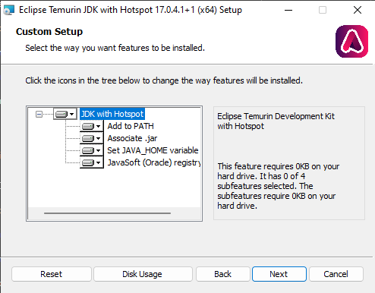Viewport: 375px width, 293px height.
Task: Minimize the Setup window
Action: tap(288, 10)
